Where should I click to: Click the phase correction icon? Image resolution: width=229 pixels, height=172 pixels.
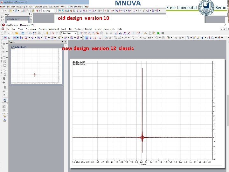point(32,38)
